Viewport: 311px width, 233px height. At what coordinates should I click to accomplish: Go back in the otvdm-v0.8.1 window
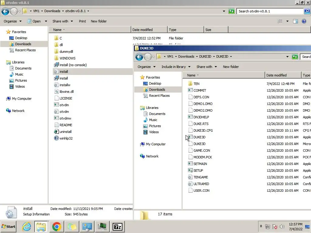click(x=5, y=11)
